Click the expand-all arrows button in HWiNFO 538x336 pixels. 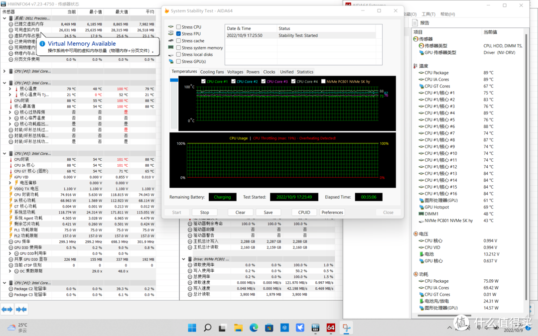pyautogui.click(x=7, y=309)
